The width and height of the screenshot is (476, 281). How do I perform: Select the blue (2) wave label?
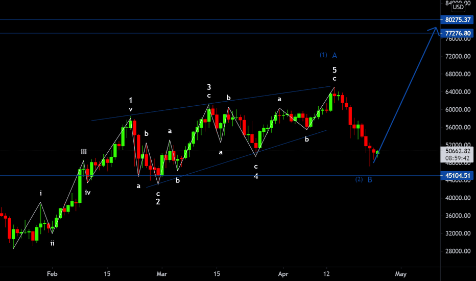(359, 179)
